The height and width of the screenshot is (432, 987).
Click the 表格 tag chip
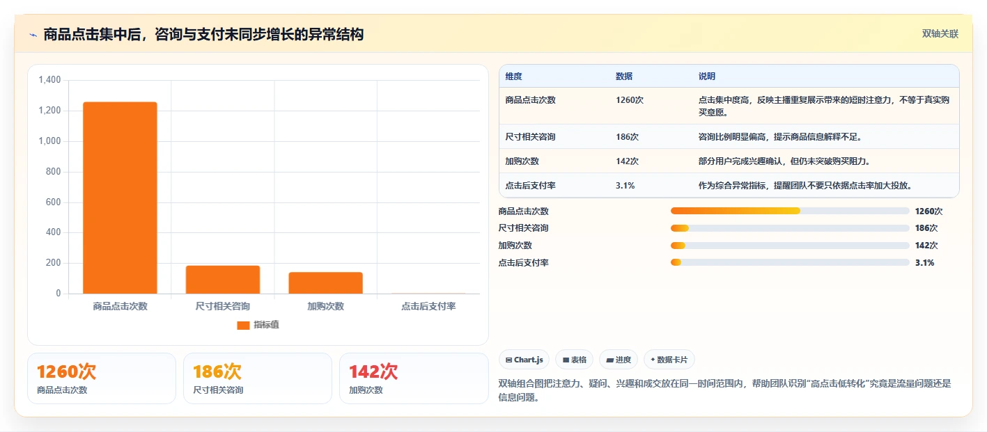(x=575, y=360)
